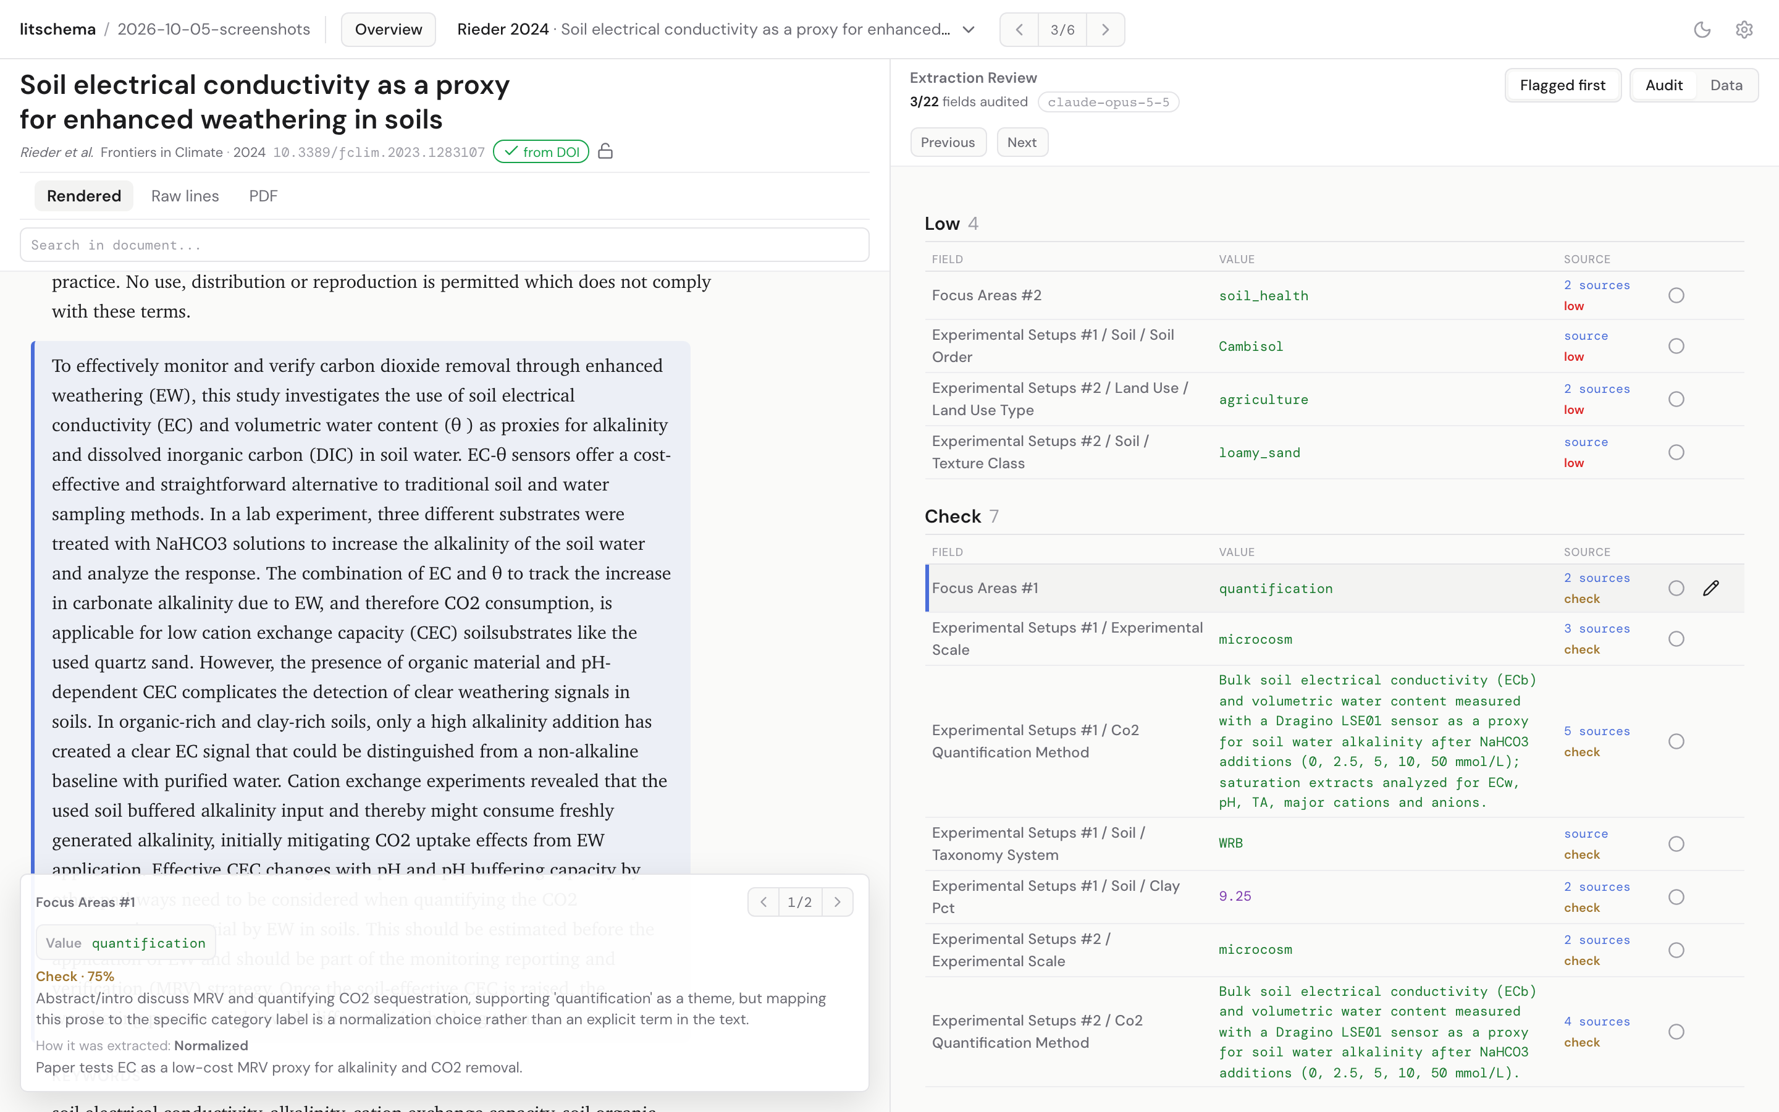Screen dimensions: 1779x1112
Task: Open paper selector dropdown chevron
Action: [969, 30]
